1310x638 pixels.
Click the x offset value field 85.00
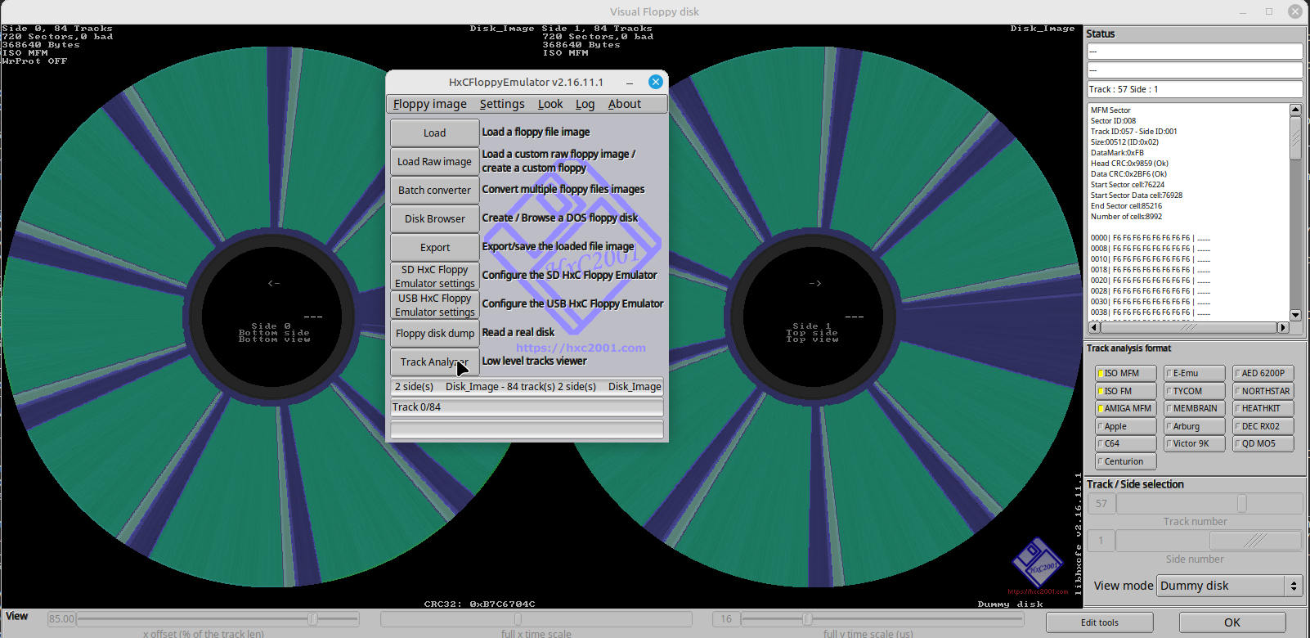click(61, 619)
